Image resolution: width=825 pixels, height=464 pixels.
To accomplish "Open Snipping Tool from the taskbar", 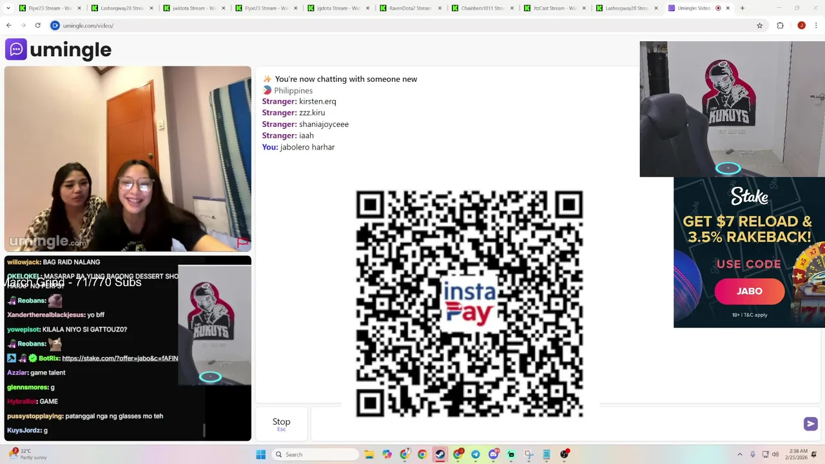I will (529, 454).
